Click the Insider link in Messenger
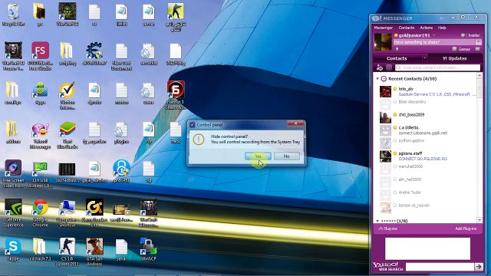491x276 pixels. 470,35
